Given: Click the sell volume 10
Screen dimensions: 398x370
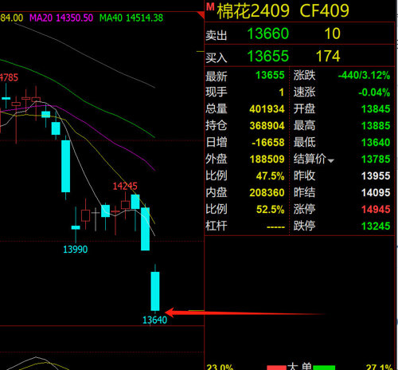Looking at the screenshot, I should (332, 33).
